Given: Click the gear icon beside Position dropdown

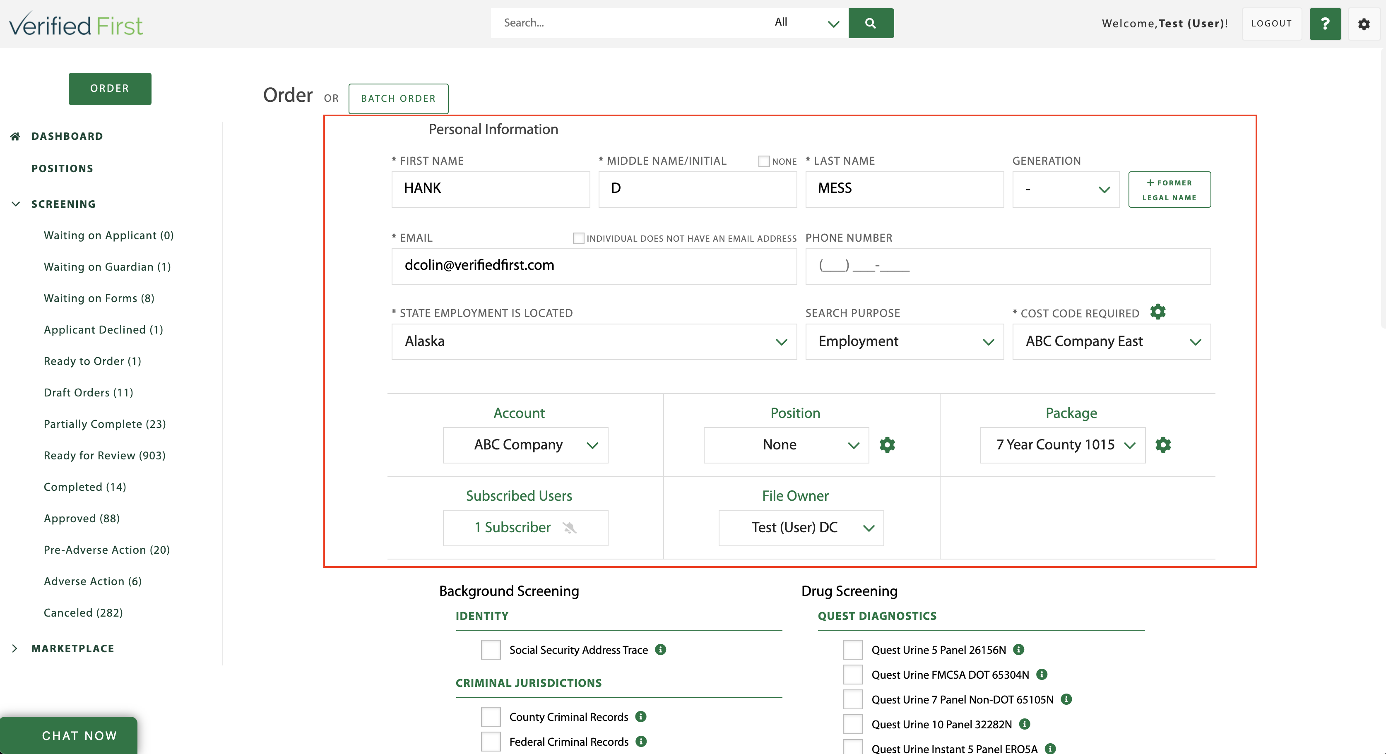Looking at the screenshot, I should 887,445.
